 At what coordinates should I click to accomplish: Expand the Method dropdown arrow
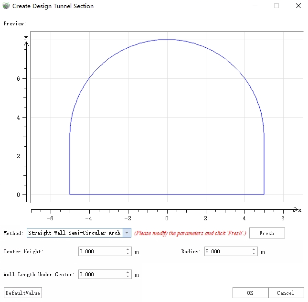(127, 233)
